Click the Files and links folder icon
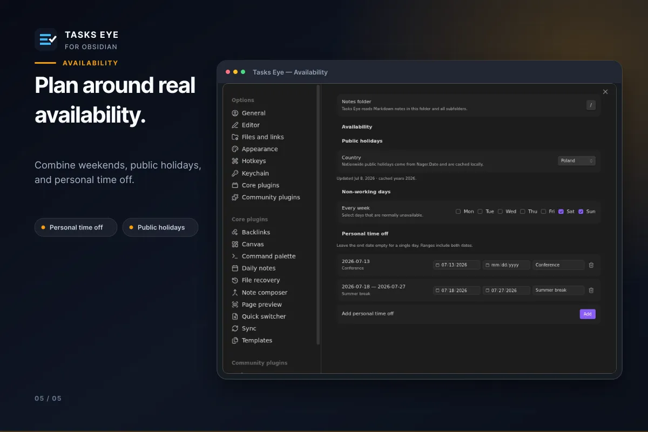 pyautogui.click(x=235, y=137)
